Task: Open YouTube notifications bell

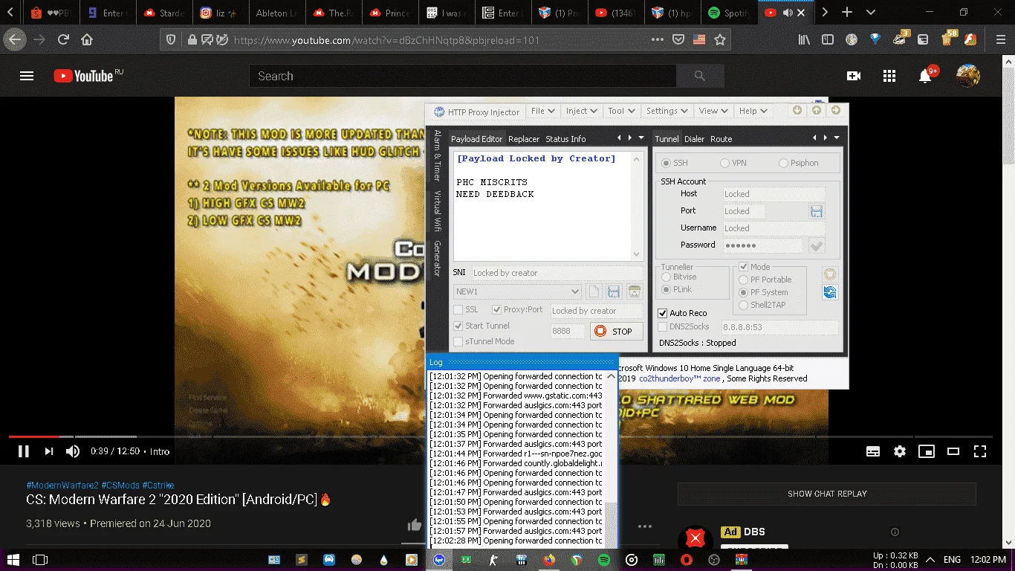Action: tap(925, 76)
